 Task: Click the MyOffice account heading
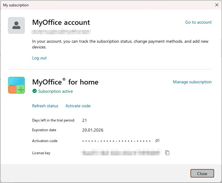[x=61, y=22]
